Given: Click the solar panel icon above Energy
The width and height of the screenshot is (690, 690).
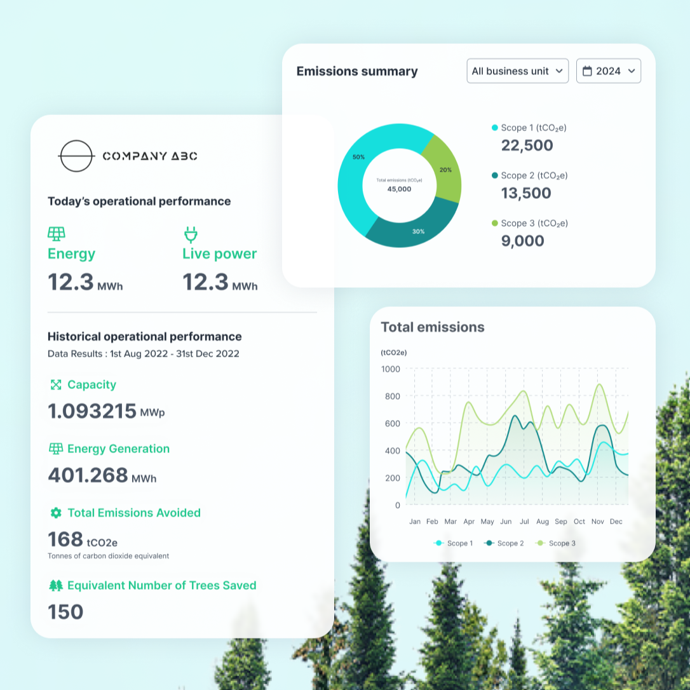Looking at the screenshot, I should (57, 234).
